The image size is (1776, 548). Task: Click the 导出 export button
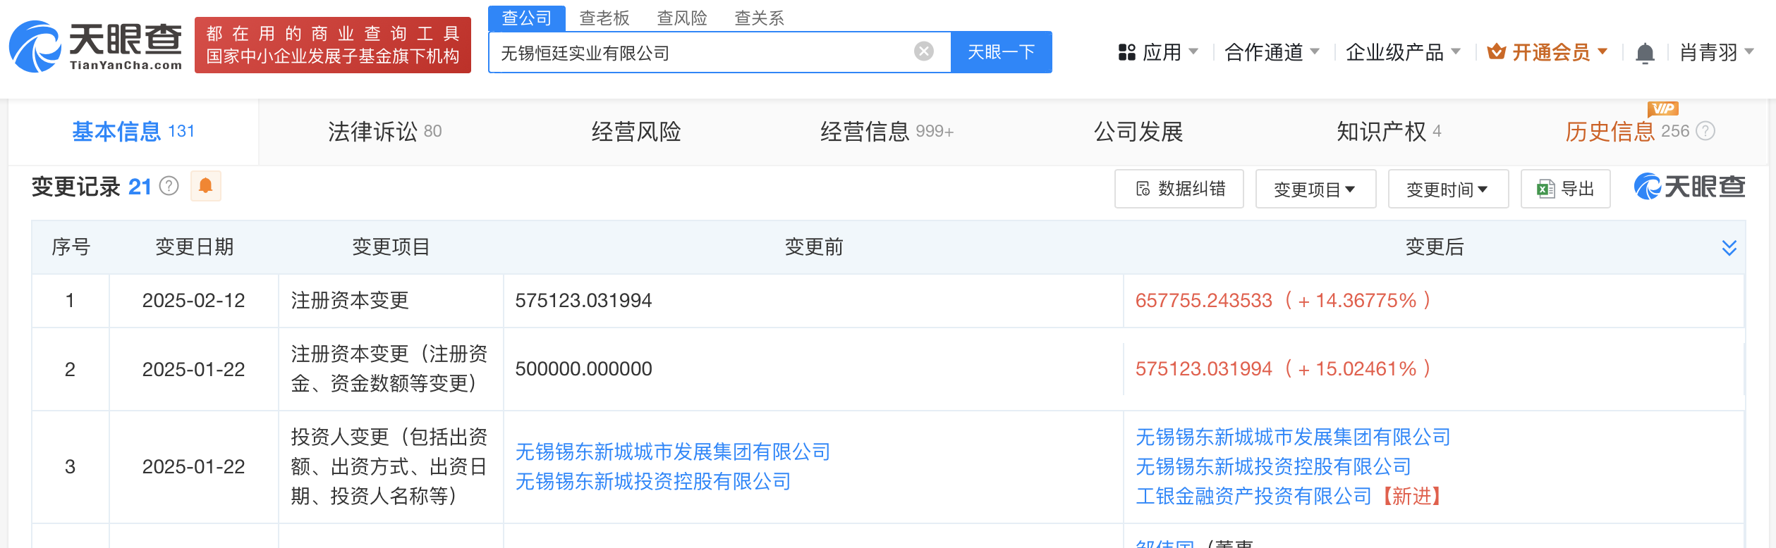[1566, 189]
